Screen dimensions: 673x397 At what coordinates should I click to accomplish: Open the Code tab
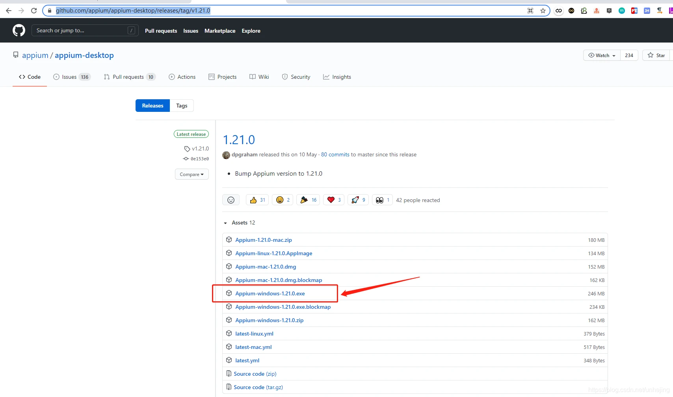[30, 77]
